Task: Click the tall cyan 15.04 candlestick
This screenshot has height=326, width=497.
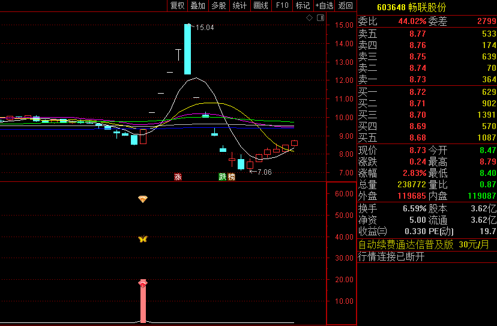Action: (187, 49)
